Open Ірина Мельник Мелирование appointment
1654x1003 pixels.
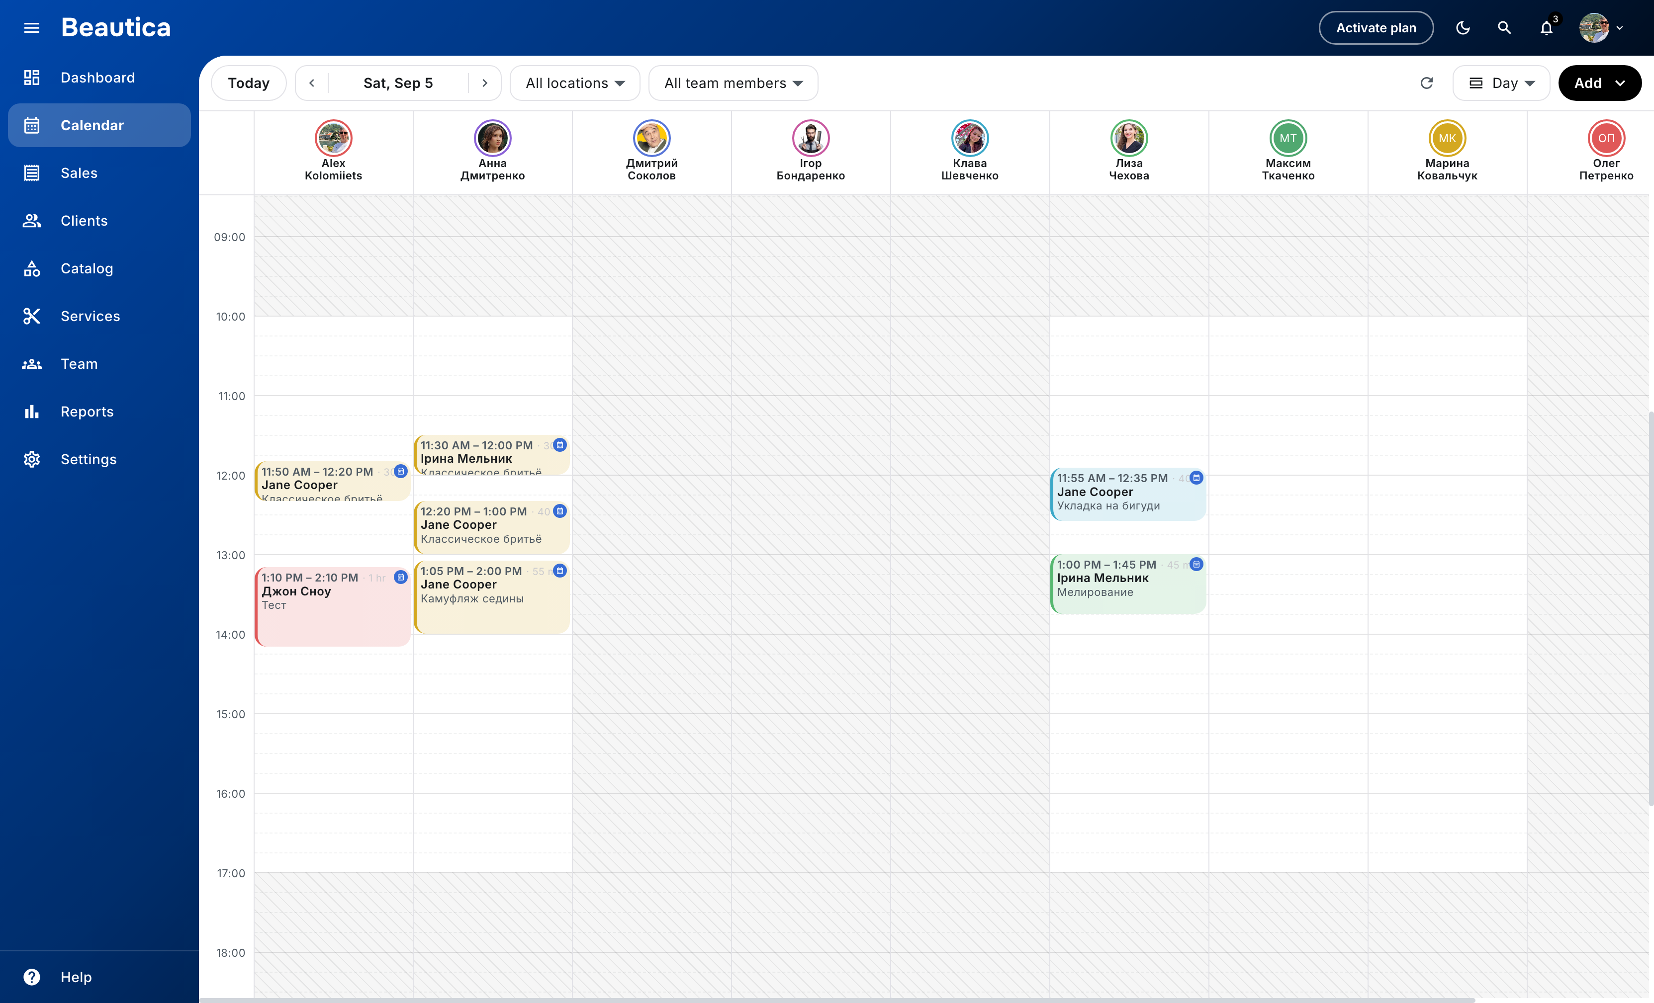point(1128,584)
